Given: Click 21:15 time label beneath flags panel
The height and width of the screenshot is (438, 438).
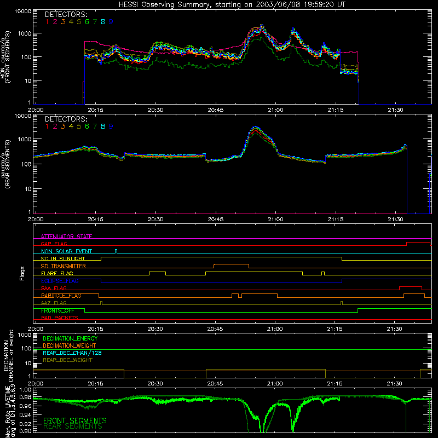Looking at the screenshot, I should pyautogui.click(x=335, y=329).
